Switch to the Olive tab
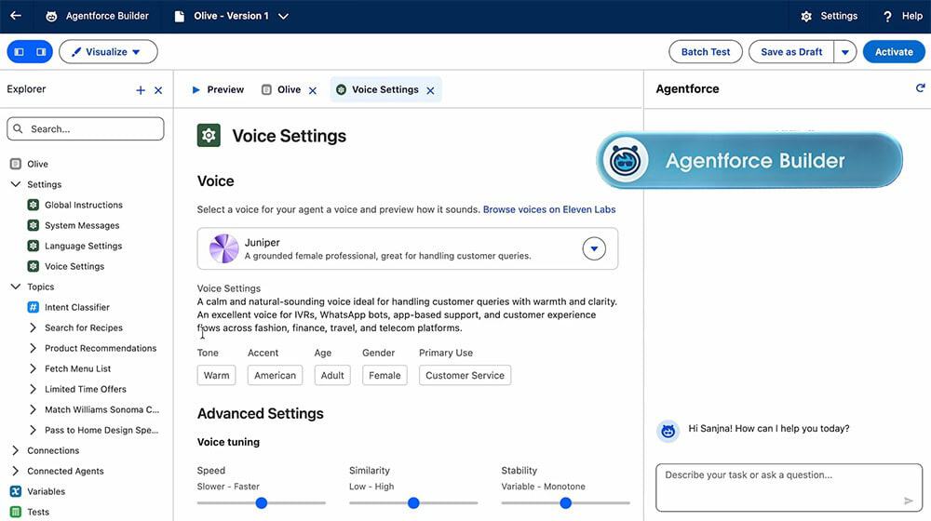 coord(281,89)
